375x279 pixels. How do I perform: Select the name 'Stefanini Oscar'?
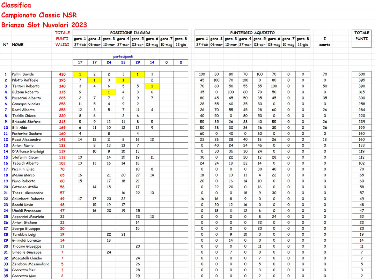point(25,157)
